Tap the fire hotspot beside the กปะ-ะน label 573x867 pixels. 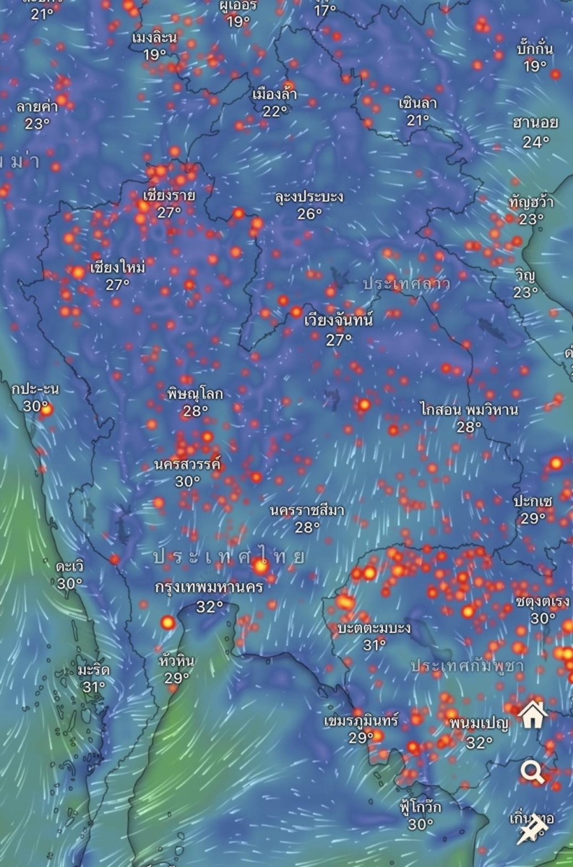tap(47, 410)
